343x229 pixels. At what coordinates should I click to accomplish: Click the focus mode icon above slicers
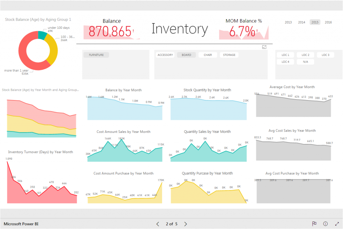pos(264,47)
